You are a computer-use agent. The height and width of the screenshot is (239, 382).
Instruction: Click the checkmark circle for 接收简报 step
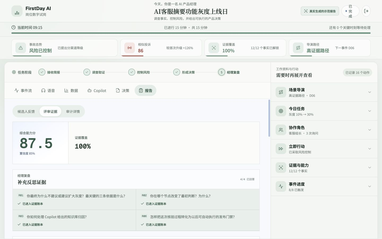42,72
